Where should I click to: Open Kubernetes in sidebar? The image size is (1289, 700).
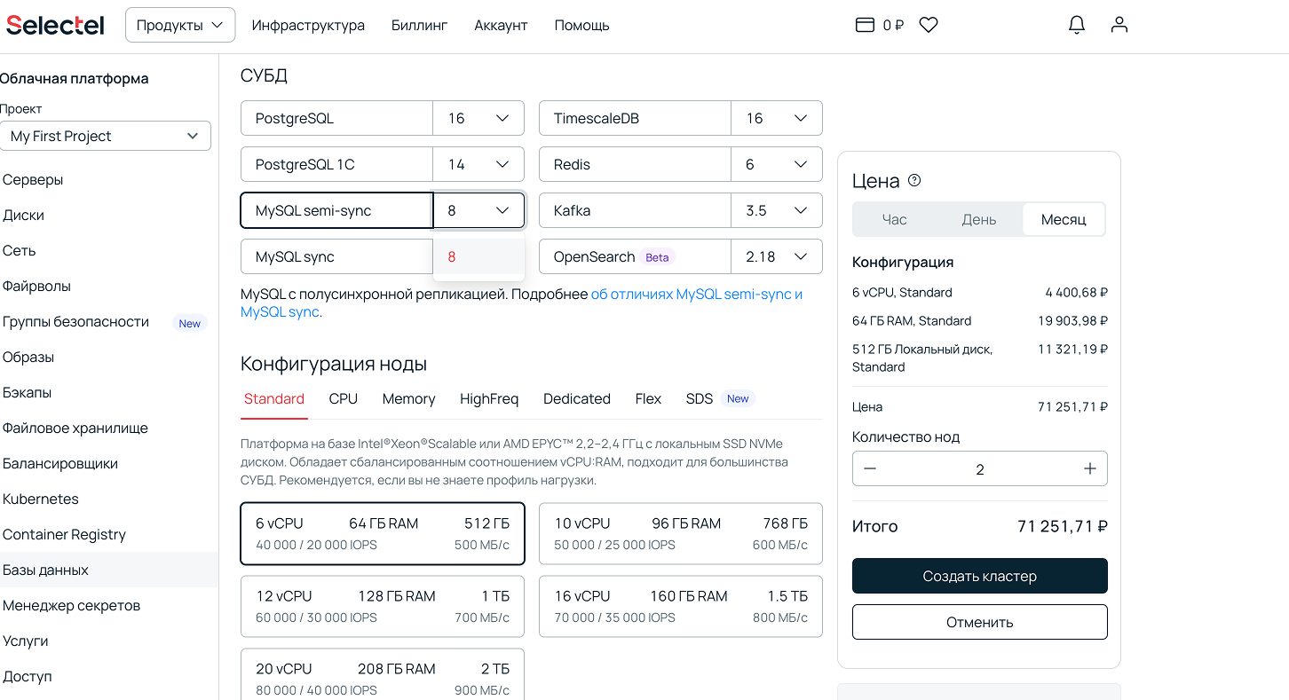(41, 499)
